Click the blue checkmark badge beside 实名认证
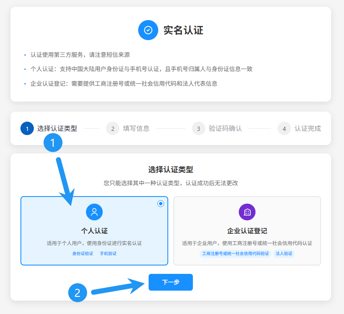Viewport: 344px width, 314px height. 148,30
